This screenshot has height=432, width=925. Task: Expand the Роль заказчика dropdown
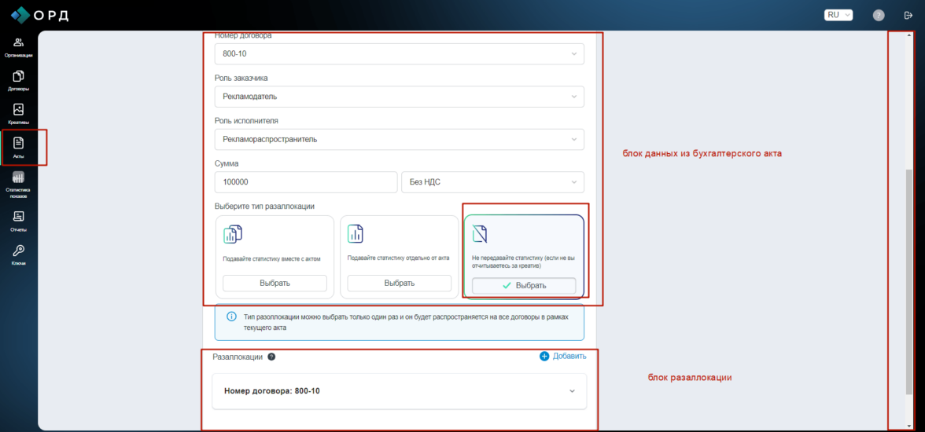[x=399, y=97]
